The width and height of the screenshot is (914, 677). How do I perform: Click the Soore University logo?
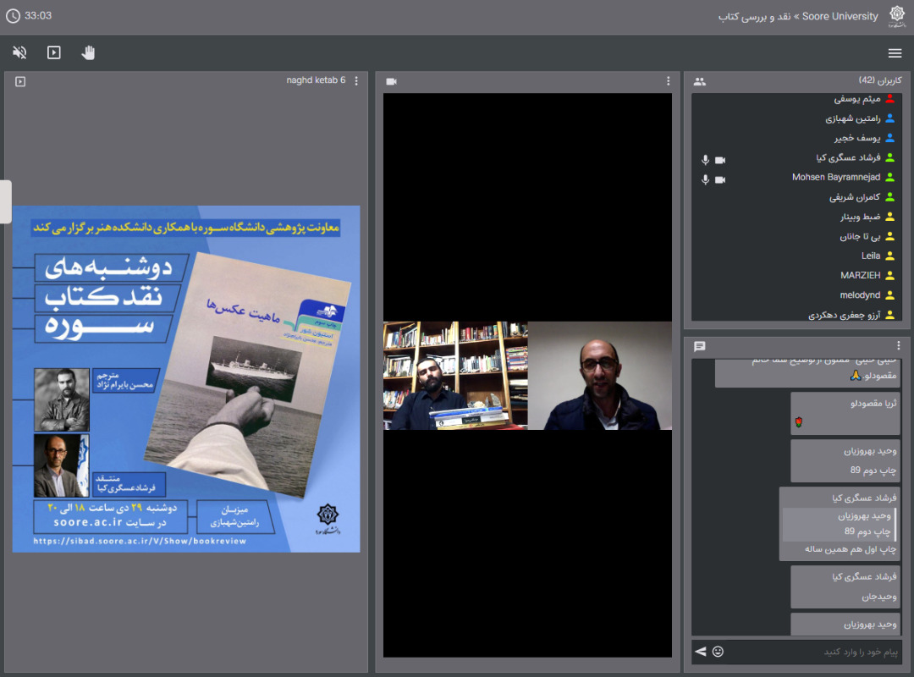pyautogui.click(x=896, y=16)
